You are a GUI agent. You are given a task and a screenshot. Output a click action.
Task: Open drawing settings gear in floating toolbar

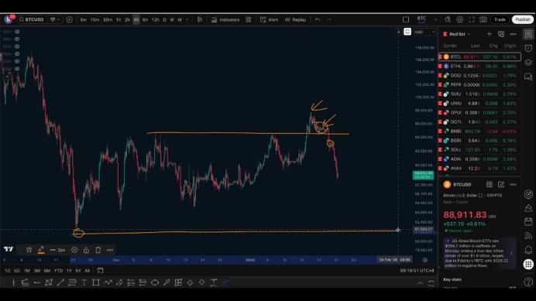coord(74,250)
